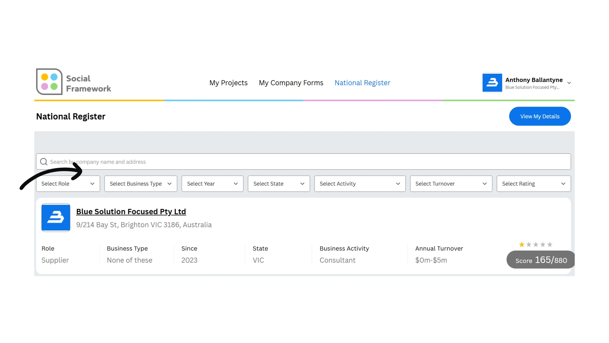The image size is (609, 343).
Task: Click the Anthony Ballantyne user name
Action: [534, 80]
